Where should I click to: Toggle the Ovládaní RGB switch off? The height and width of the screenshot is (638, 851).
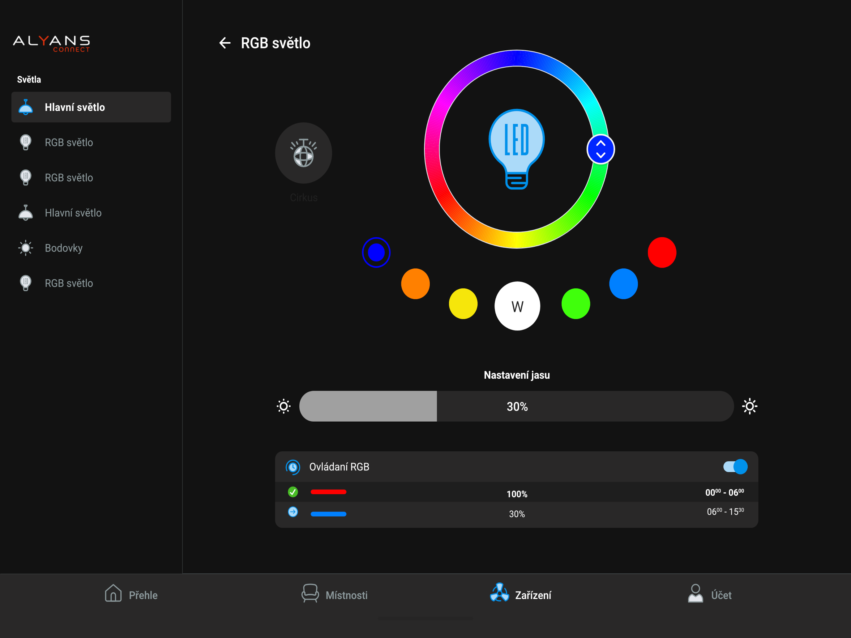coord(735,467)
